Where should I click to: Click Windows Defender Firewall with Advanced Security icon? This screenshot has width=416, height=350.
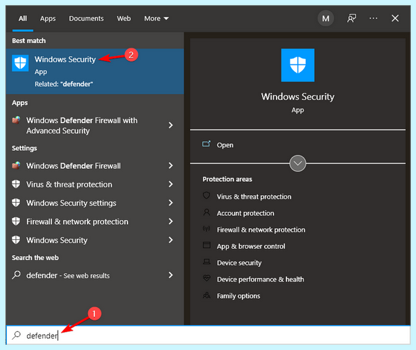click(x=16, y=120)
